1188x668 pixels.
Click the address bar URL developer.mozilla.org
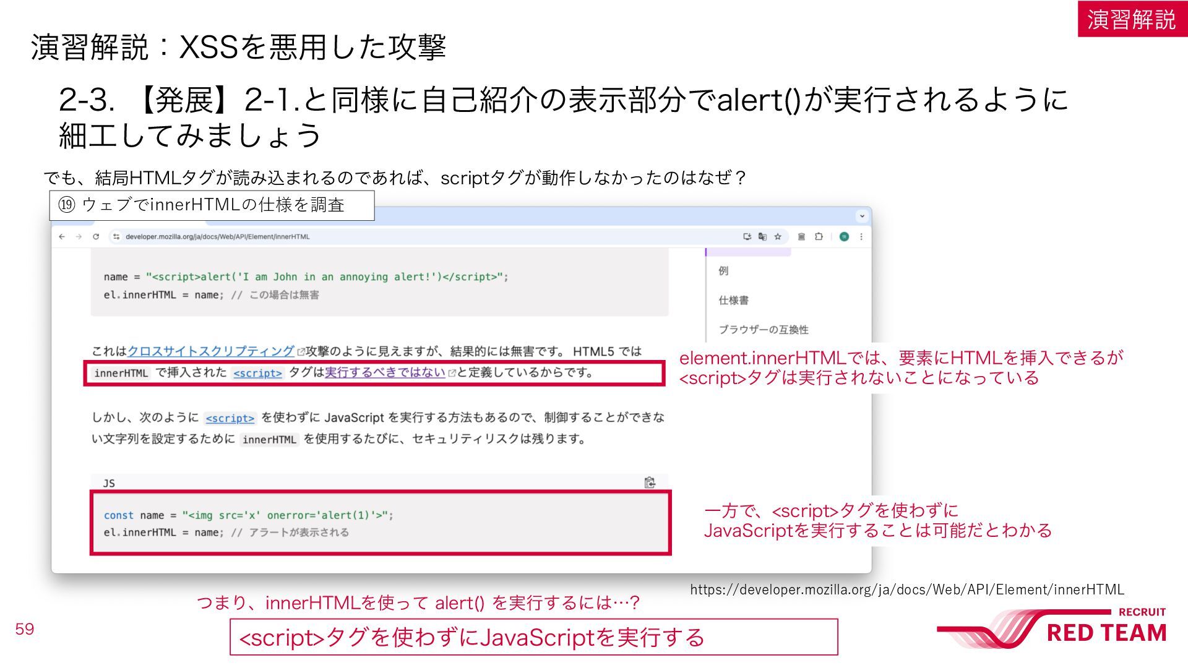click(217, 236)
